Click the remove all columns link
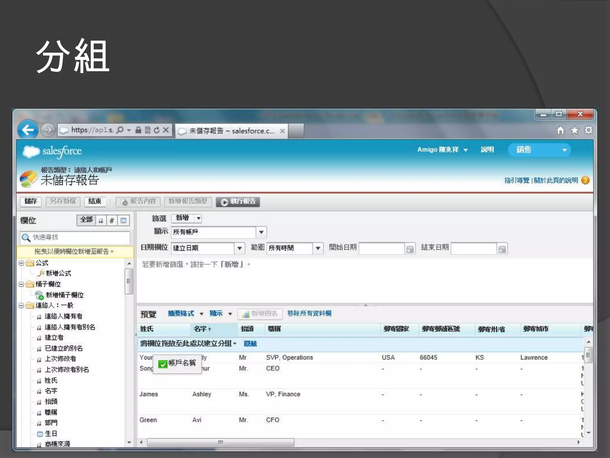 (x=309, y=313)
